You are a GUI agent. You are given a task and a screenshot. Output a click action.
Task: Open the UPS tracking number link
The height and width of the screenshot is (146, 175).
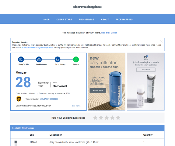[49, 99]
